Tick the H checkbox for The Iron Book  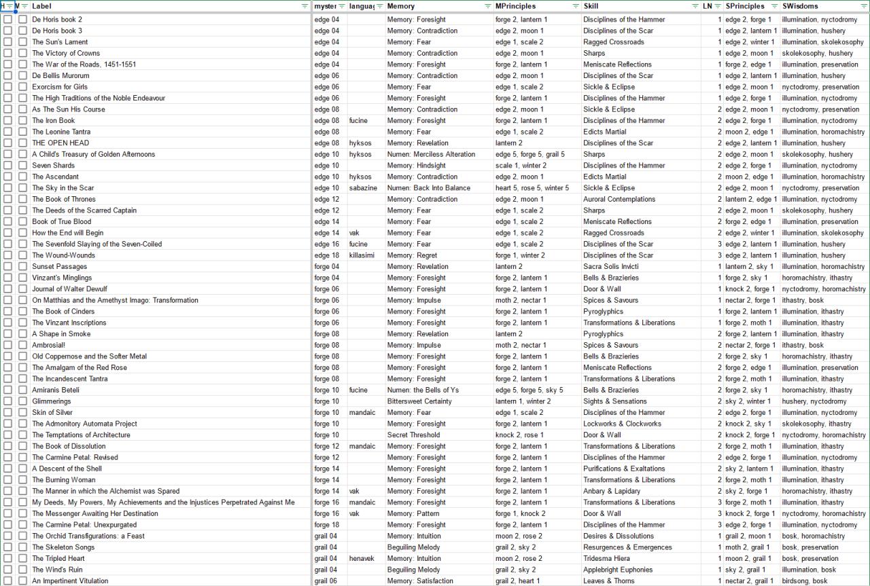tap(7, 121)
